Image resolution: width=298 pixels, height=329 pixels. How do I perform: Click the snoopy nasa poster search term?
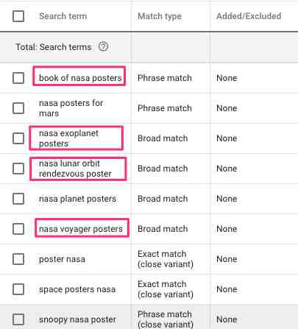point(77,319)
